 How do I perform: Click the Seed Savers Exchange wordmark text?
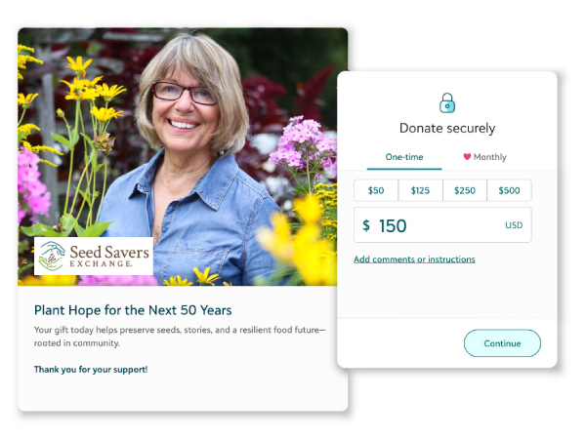109,256
